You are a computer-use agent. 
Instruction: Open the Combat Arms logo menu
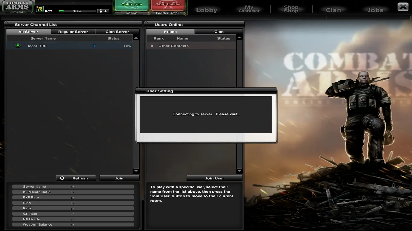point(17,7)
